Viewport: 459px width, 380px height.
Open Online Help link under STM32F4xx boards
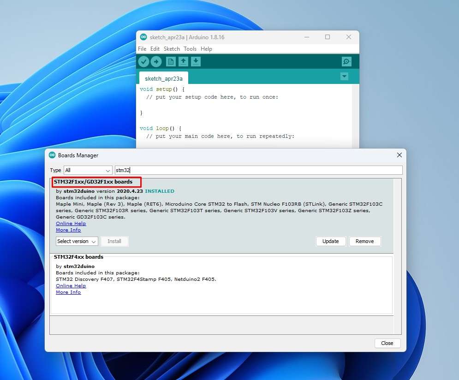[x=71, y=286]
